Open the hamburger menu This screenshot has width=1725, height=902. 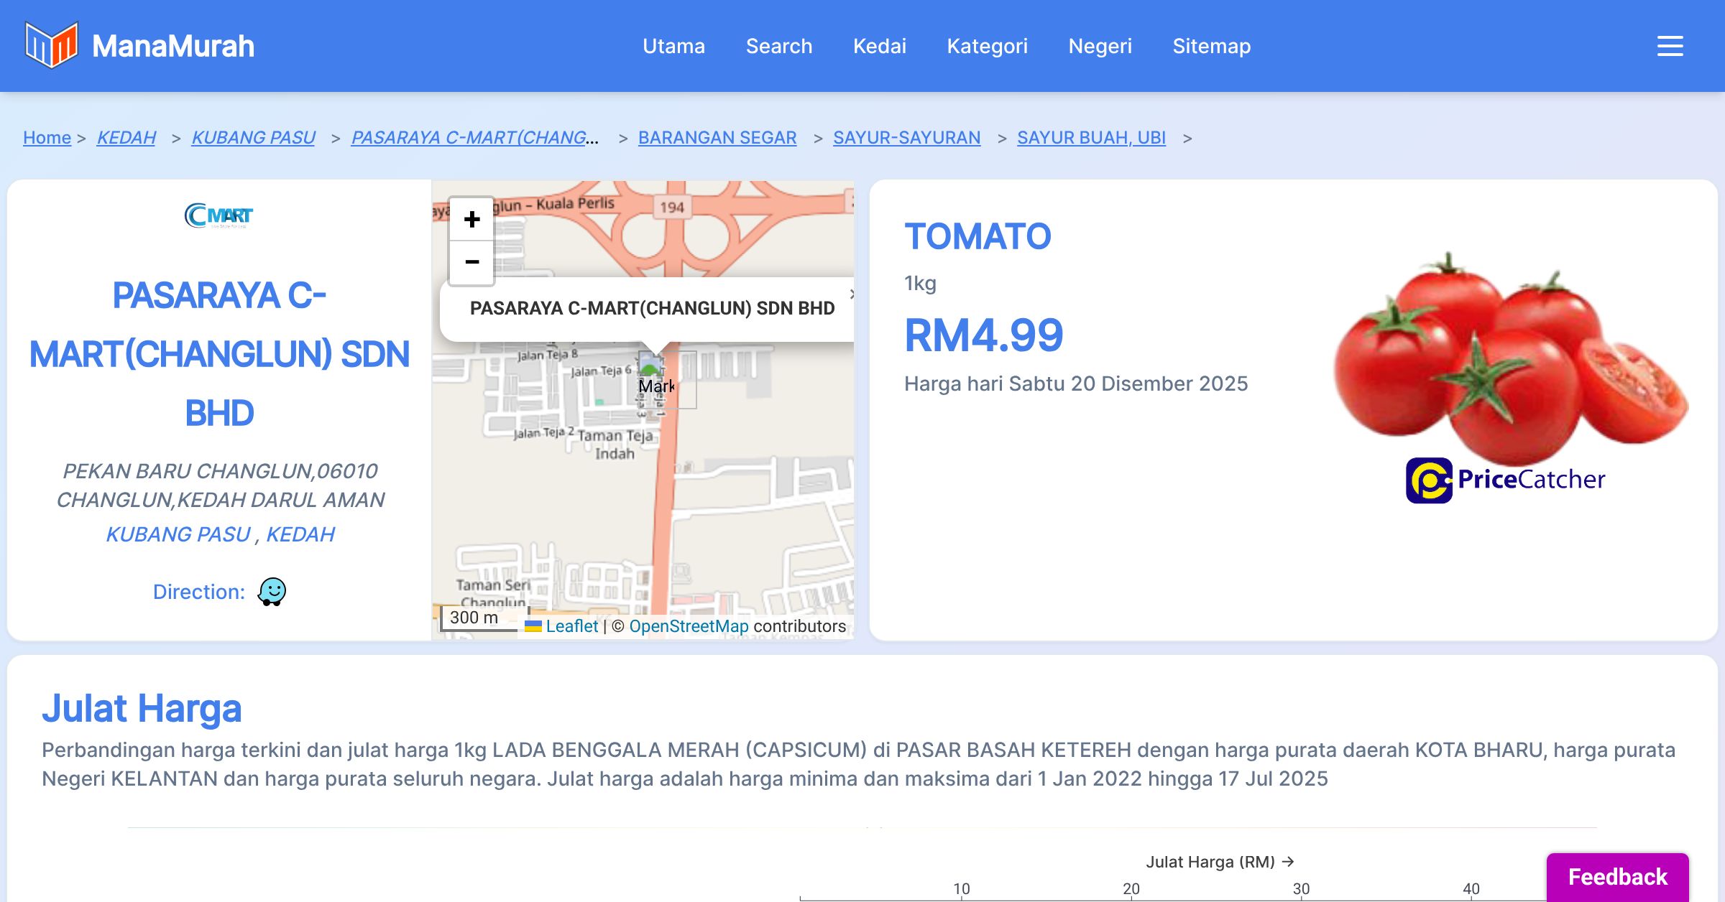click(x=1670, y=46)
